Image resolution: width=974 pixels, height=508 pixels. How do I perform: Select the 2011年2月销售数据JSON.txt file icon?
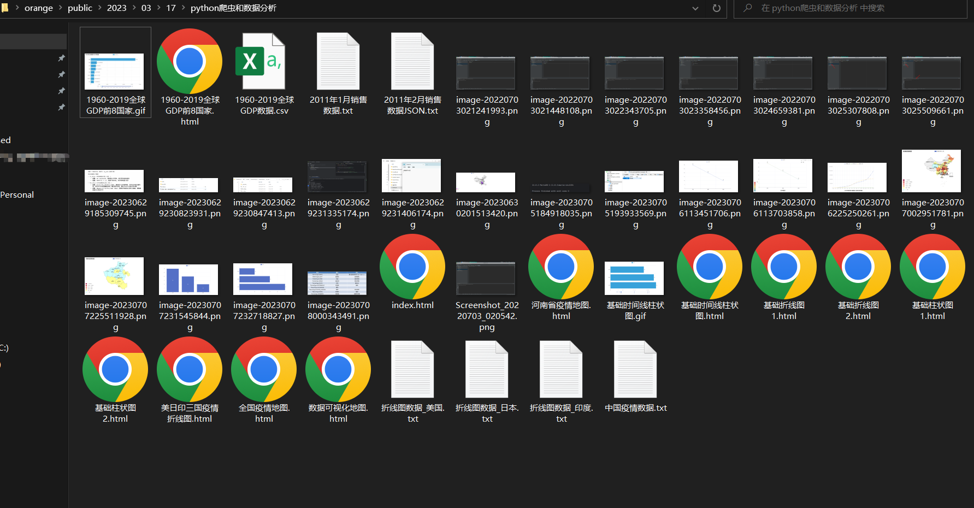pyautogui.click(x=412, y=61)
